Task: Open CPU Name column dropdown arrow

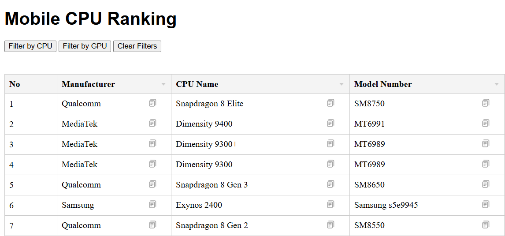Action: (x=342, y=84)
